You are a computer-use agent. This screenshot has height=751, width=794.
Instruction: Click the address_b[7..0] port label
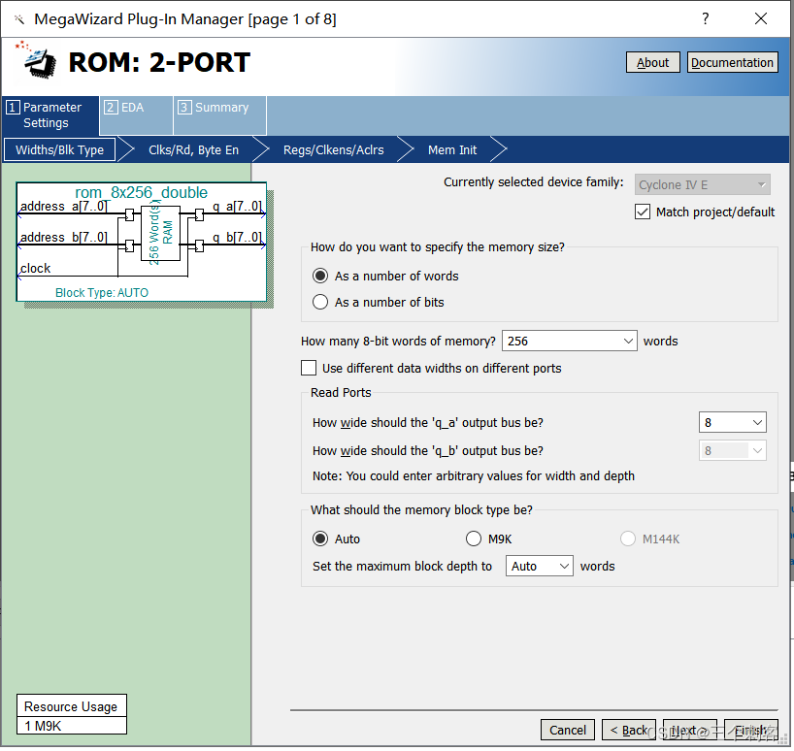(x=63, y=237)
